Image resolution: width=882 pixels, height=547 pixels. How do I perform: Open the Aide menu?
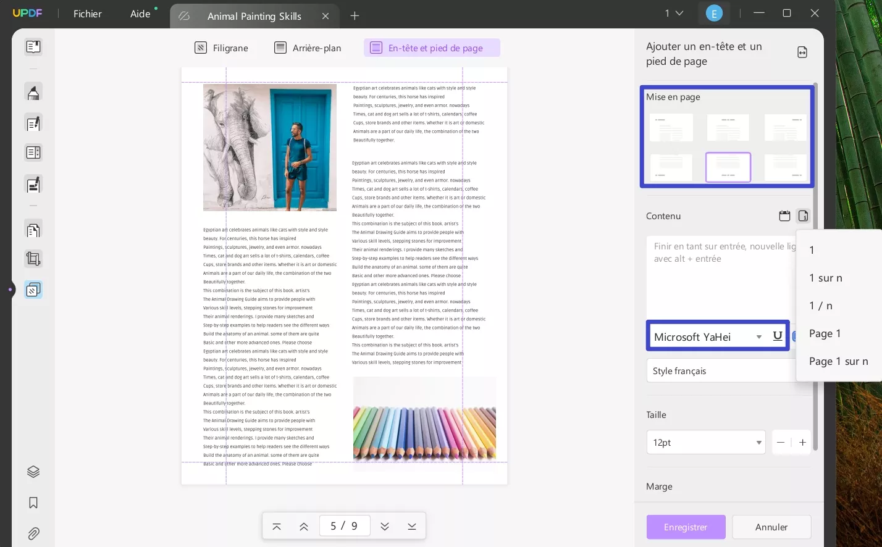140,14
